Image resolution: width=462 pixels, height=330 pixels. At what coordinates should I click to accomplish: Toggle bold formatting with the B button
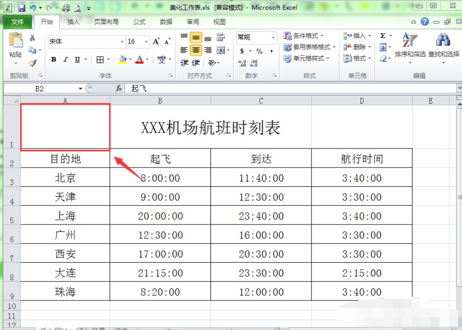[x=53, y=60]
